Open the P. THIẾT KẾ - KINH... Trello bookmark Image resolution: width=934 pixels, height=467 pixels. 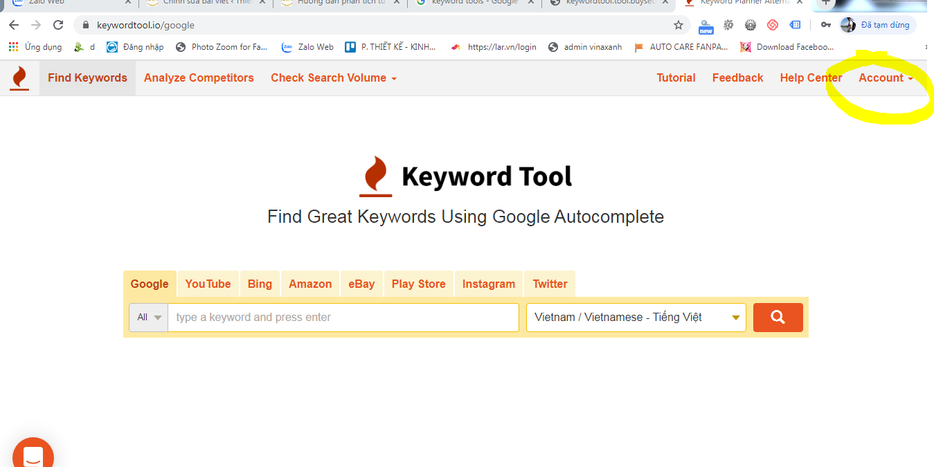click(x=391, y=47)
